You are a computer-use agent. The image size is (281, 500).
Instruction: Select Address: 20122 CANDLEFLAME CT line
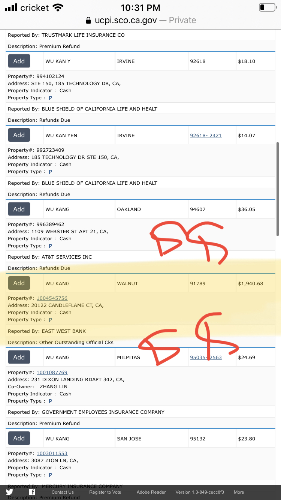coord(56,305)
